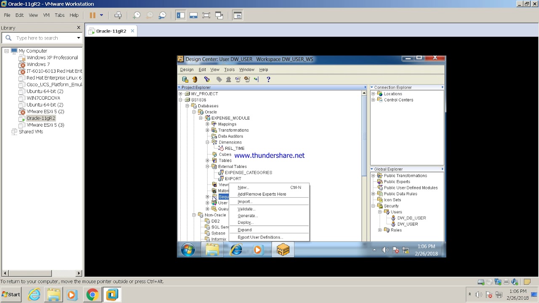Expand the Transformations node

(208, 130)
